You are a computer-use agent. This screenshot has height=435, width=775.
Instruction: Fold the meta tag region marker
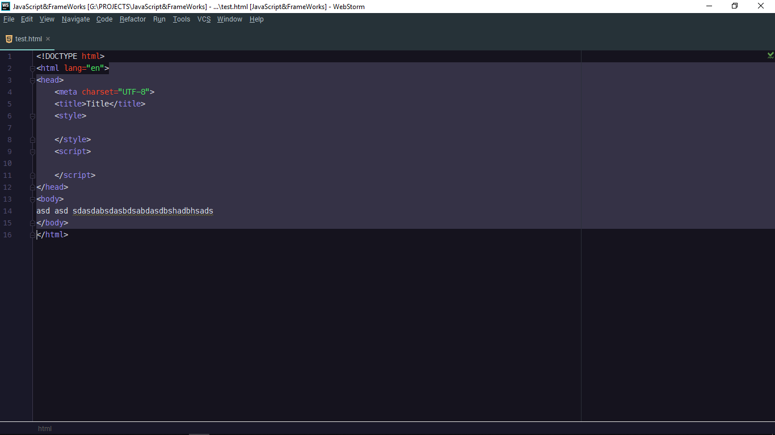(x=32, y=92)
